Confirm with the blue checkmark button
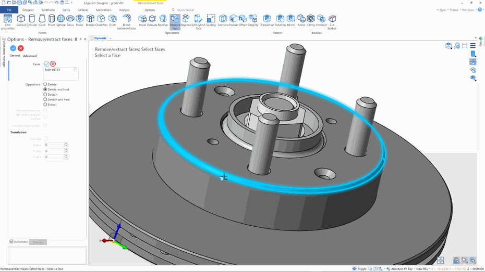The height and width of the screenshot is (272, 485). 13,48
